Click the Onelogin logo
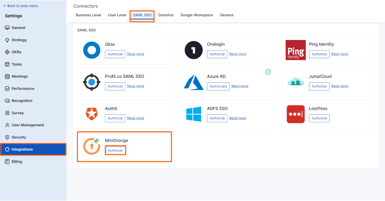385x201 pixels. point(193,50)
